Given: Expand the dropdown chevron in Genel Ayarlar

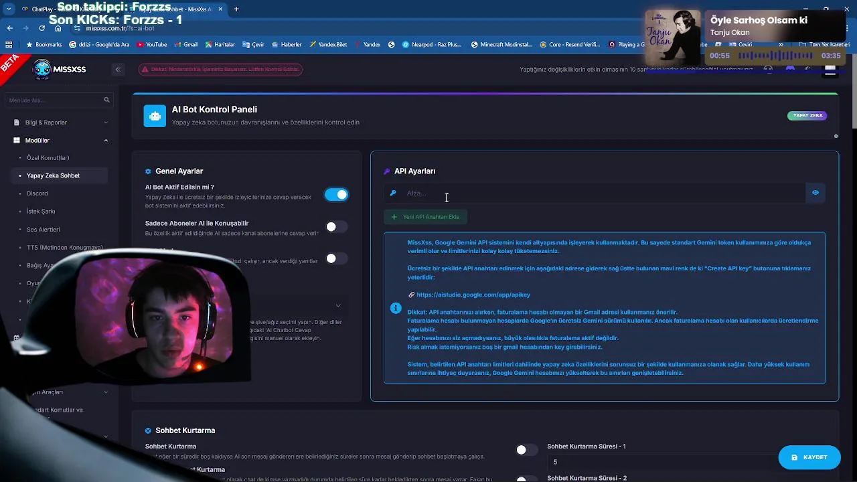Looking at the screenshot, I should click(x=338, y=306).
